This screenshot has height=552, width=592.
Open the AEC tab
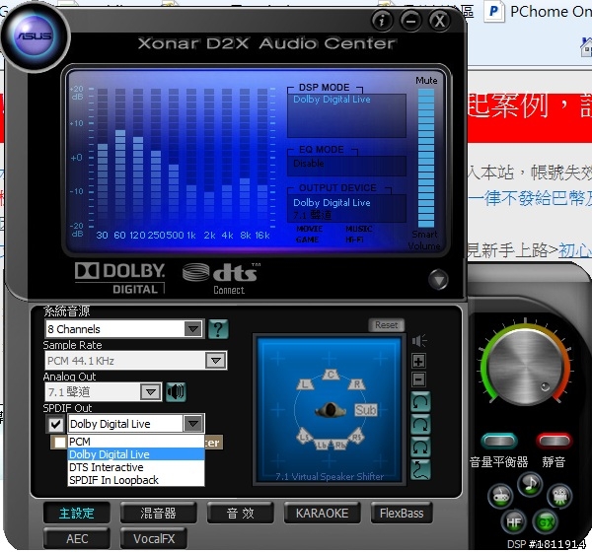77,538
